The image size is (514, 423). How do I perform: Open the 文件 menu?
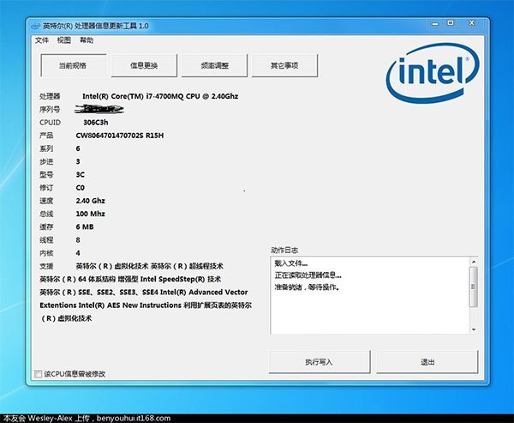tap(42, 40)
